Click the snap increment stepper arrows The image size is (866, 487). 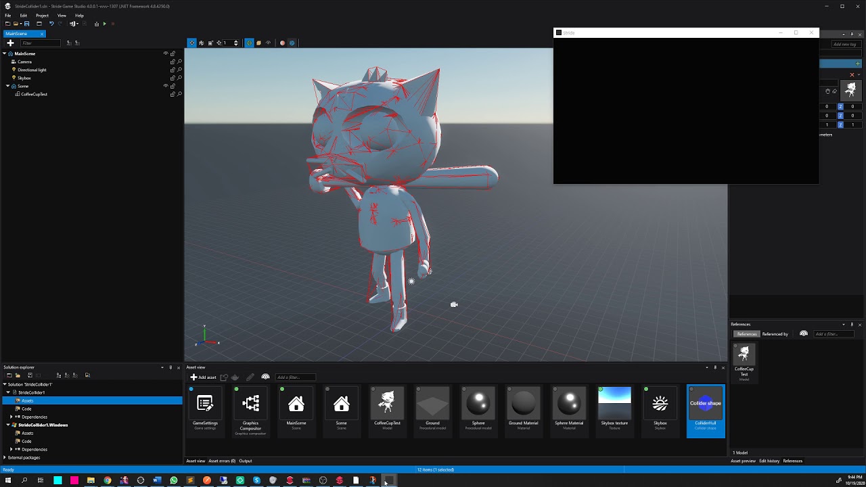pos(235,43)
